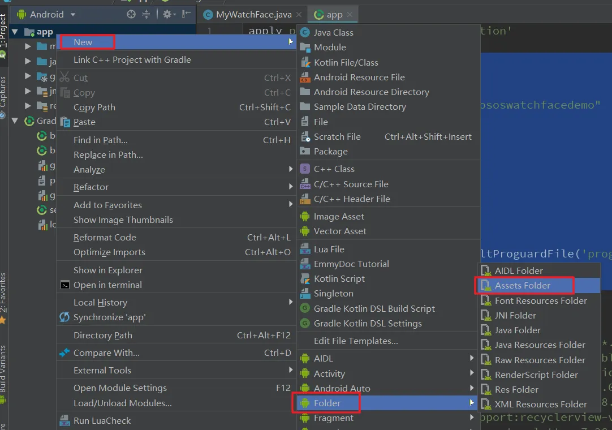Screen dimensions: 612x430
Task: Close the app editor tab
Action: click(x=350, y=15)
